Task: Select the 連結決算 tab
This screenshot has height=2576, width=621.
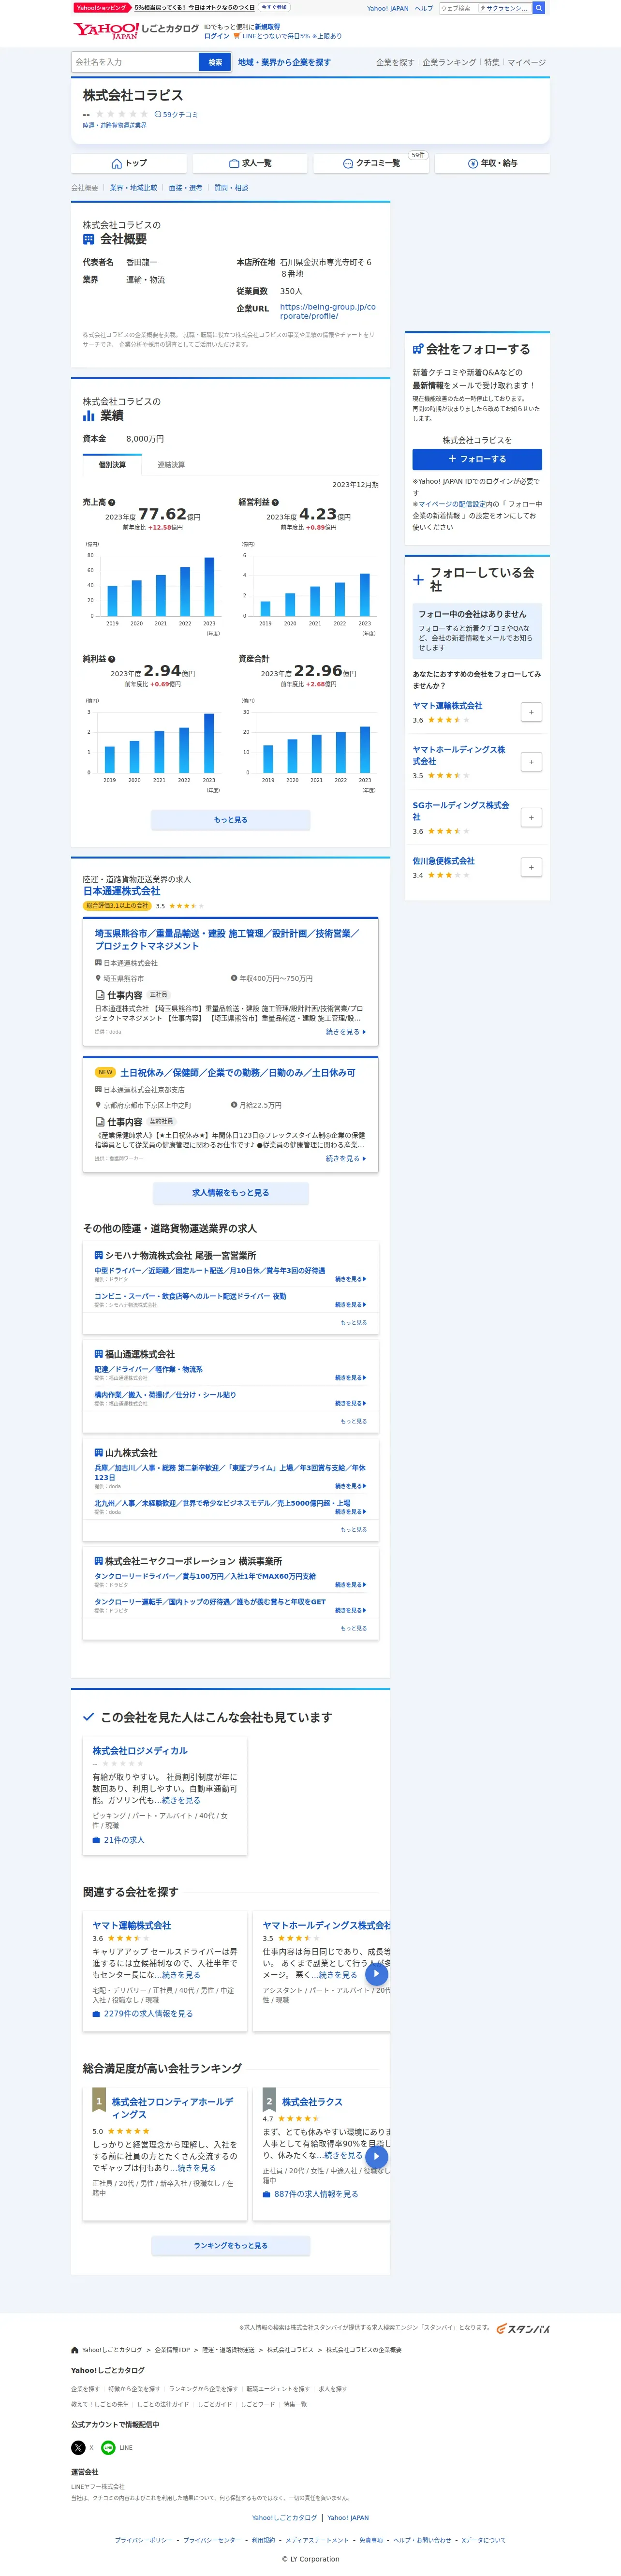Action: [x=171, y=465]
